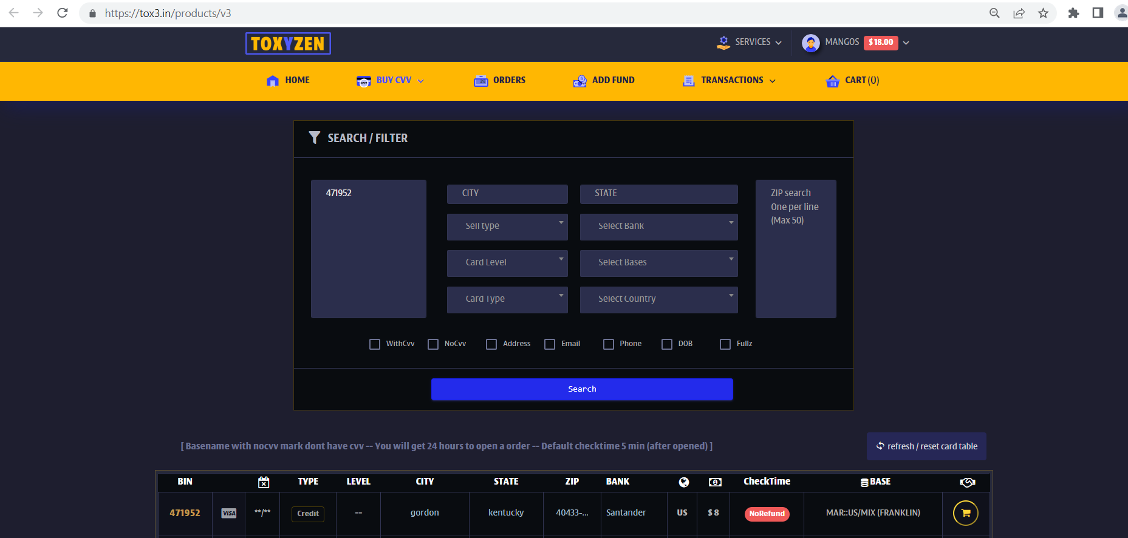Tick the WithCvv checkbox
Viewport: 1128px width, 538px height.
coord(375,344)
